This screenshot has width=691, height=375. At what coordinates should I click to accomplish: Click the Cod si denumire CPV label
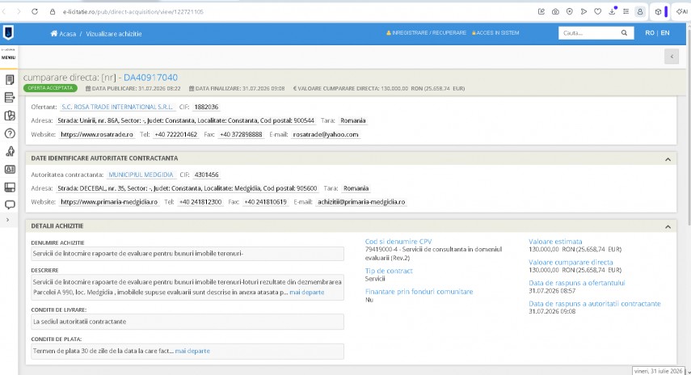click(x=398, y=242)
